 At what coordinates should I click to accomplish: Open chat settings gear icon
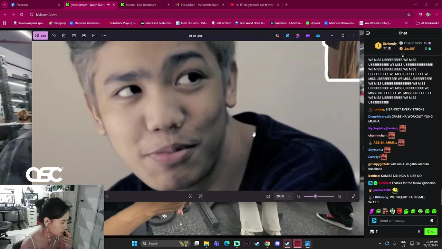pyautogui.click(x=419, y=232)
